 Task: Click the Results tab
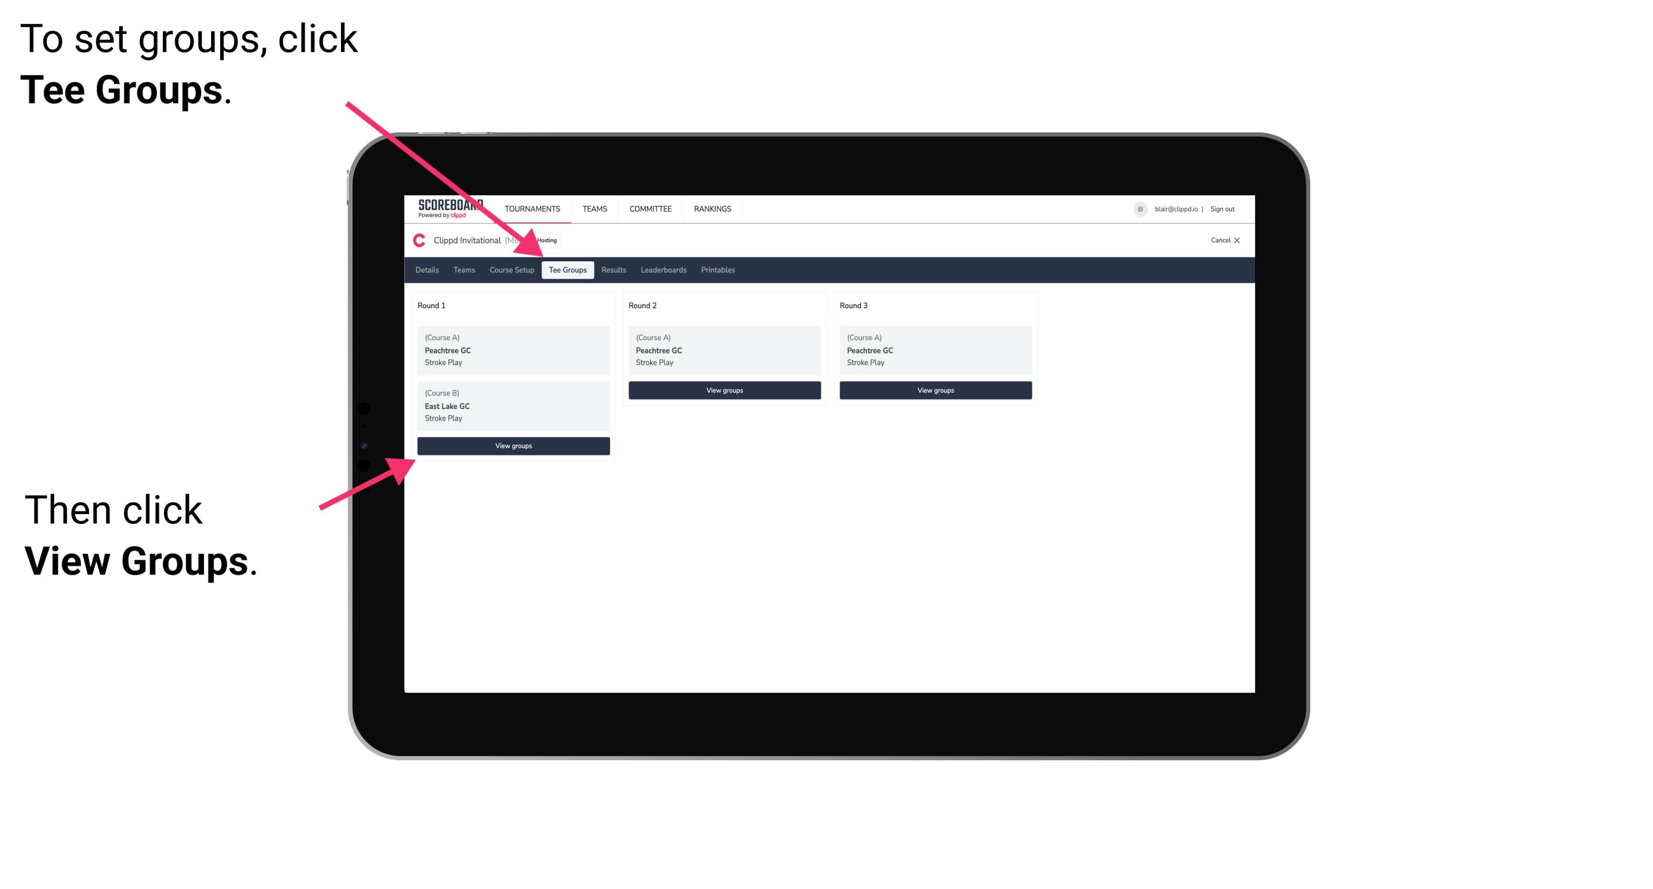[612, 269]
